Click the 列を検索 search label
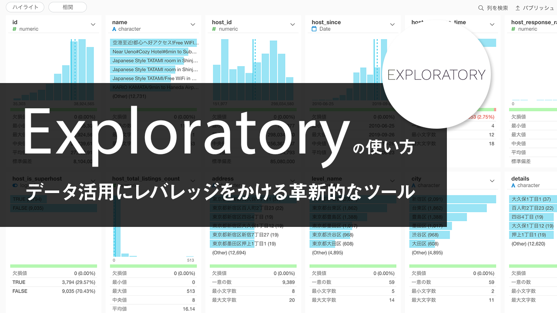 tap(497, 8)
